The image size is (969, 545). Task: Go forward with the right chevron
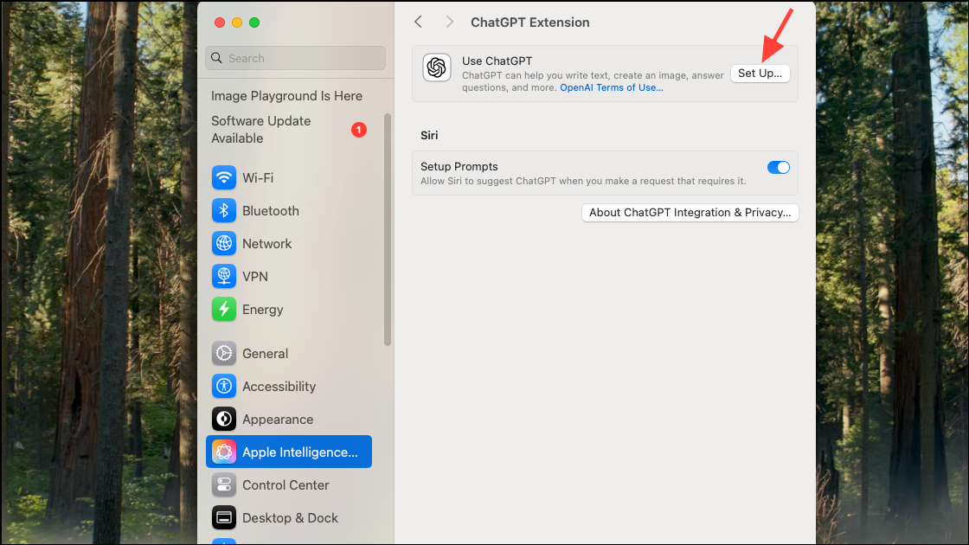449,22
